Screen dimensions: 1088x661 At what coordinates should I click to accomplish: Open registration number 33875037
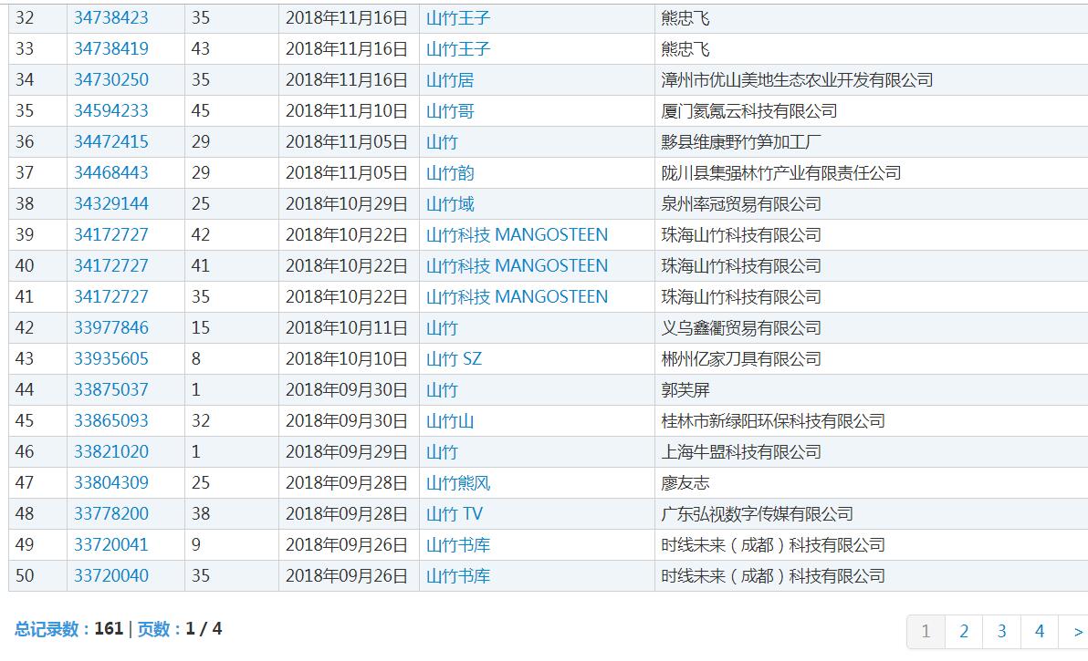(x=111, y=390)
